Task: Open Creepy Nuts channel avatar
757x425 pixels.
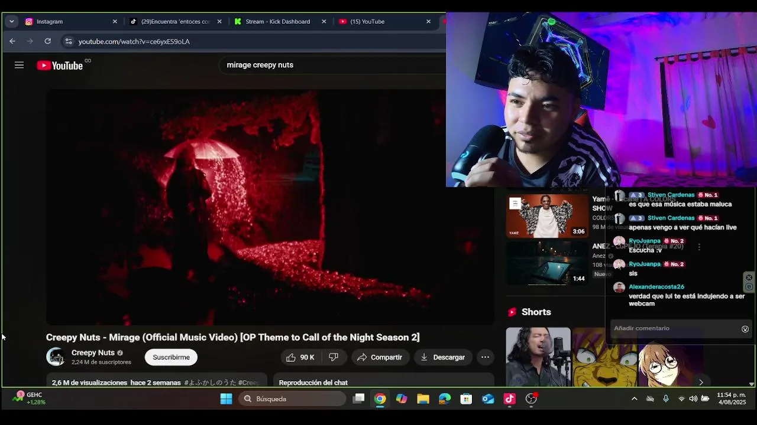Action: coord(56,357)
